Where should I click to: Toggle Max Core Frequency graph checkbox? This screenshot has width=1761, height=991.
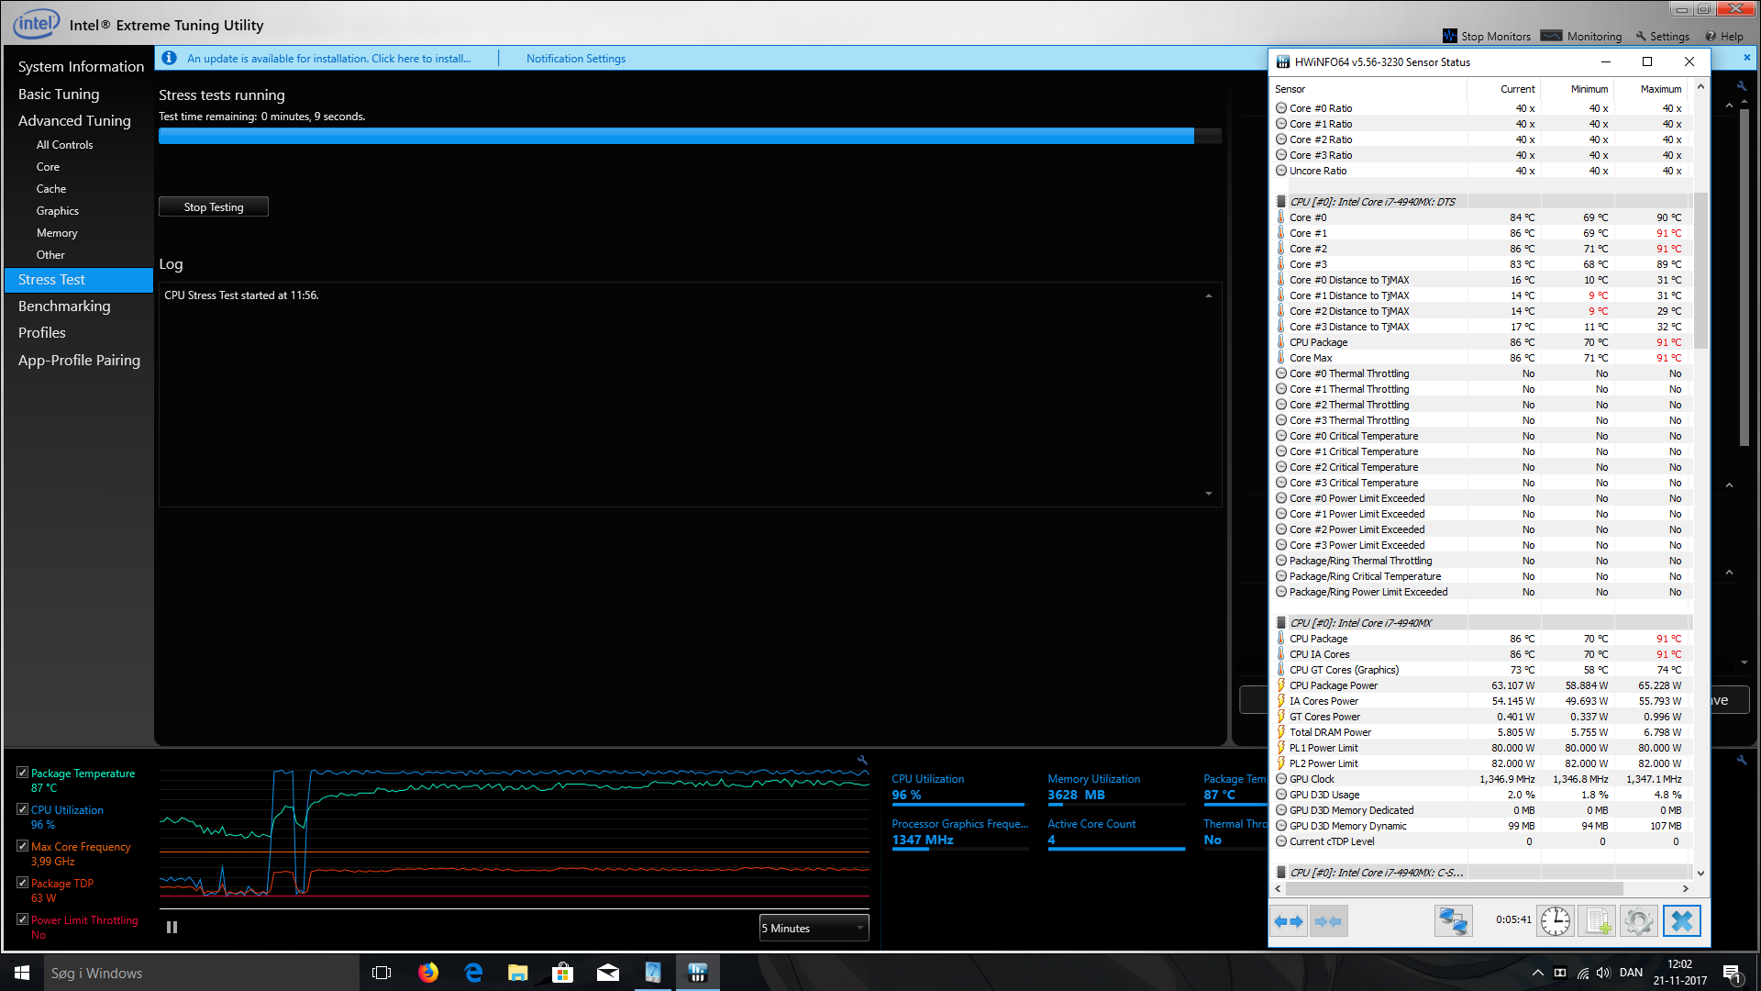point(22,846)
